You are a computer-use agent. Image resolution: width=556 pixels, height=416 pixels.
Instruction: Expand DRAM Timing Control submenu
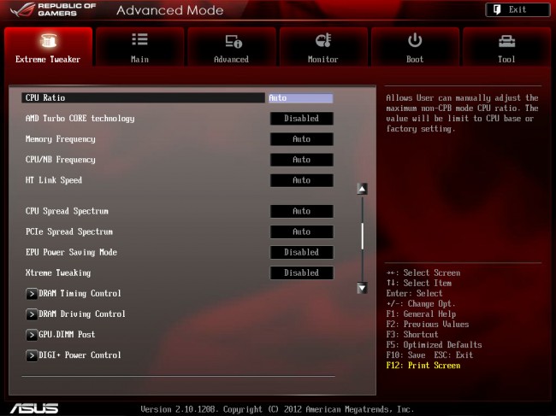pyautogui.click(x=74, y=294)
